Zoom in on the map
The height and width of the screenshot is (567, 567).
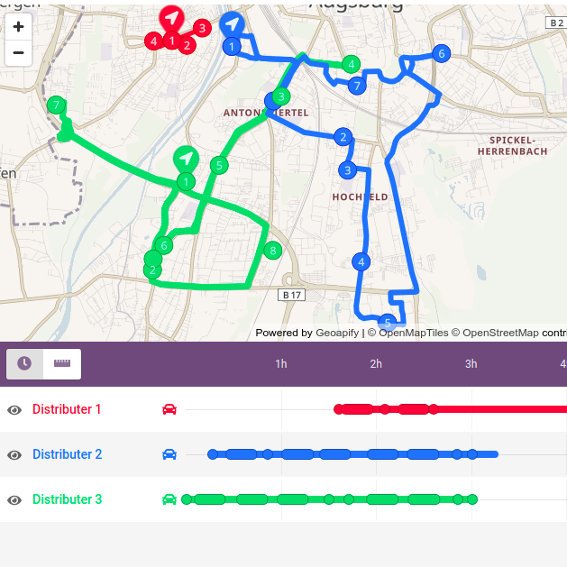pos(18,26)
